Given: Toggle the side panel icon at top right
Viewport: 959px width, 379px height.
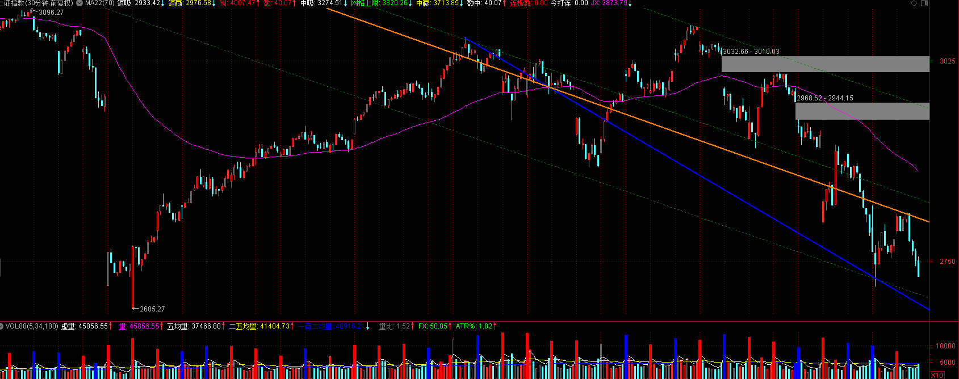Looking at the screenshot, I should tap(924, 3).
